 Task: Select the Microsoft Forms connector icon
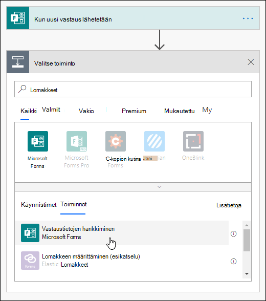[38, 141]
